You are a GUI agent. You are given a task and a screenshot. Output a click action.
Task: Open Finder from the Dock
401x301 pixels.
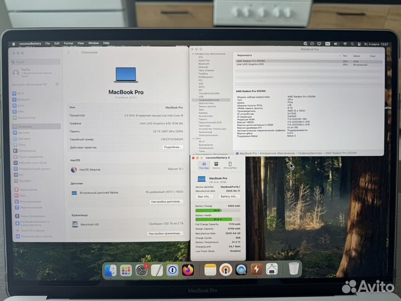(110, 270)
